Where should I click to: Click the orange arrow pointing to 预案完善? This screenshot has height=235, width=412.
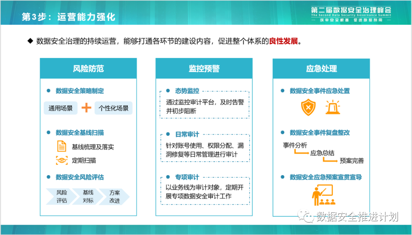coord(330,159)
